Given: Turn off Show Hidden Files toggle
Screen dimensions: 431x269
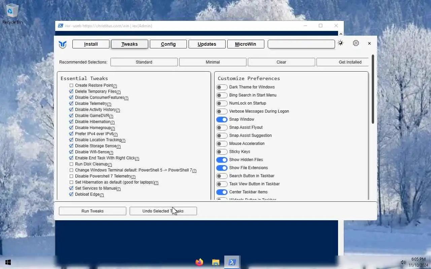Looking at the screenshot, I should pyautogui.click(x=222, y=160).
